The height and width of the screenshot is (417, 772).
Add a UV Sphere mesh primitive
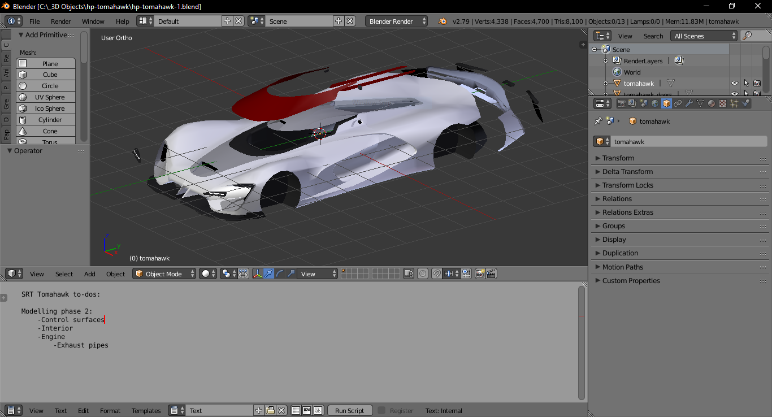pos(46,97)
